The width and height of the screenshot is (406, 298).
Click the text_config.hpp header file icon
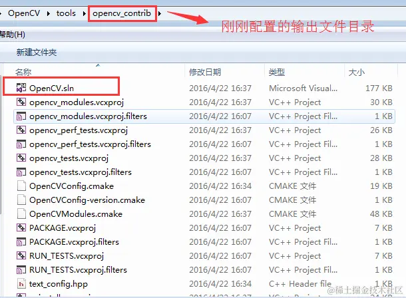[21, 284]
